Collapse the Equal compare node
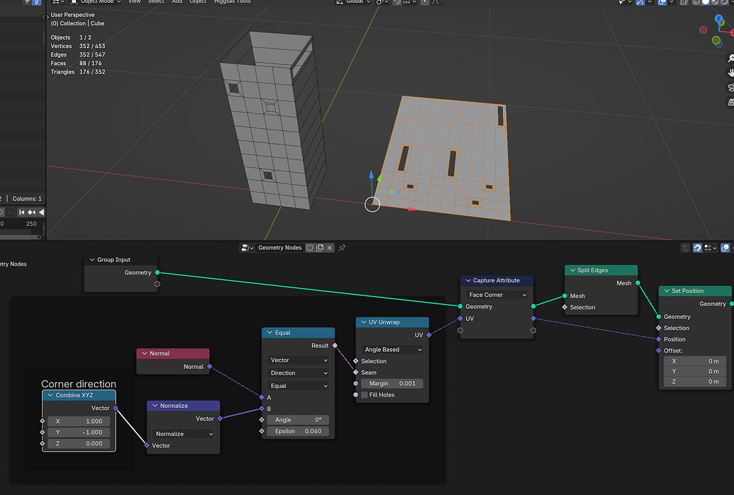 tap(269, 333)
